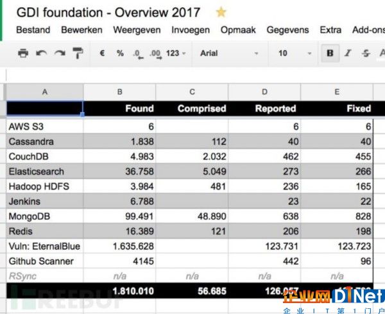The width and height of the screenshot is (385, 314).
Task: Increase decimal places
Action: [156, 54]
